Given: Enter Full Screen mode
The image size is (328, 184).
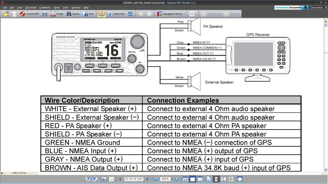Looking at the screenshot, I should (240, 179).
